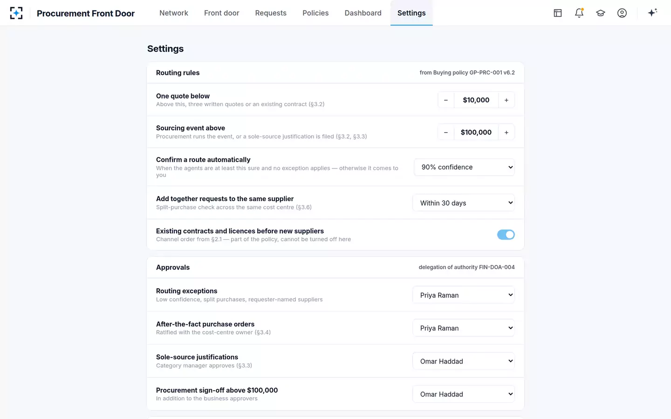Click the 'Confirm a route automatically' label
This screenshot has width=671, height=419.
203,160
